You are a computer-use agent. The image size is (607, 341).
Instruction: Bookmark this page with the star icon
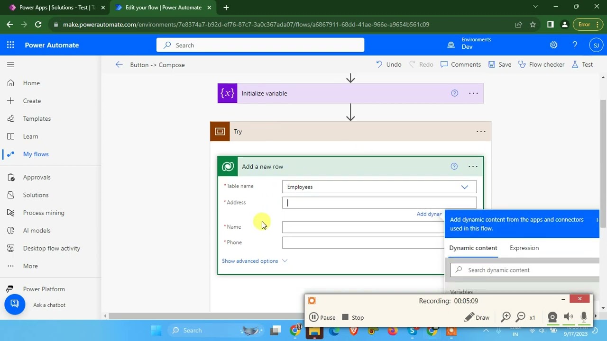(533, 24)
